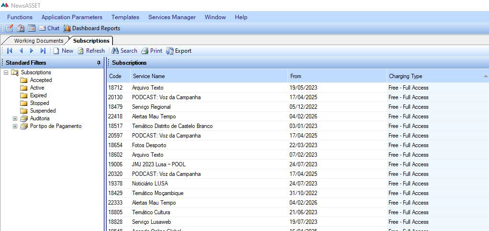The height and width of the screenshot is (231, 489).
Task: Open the Window menu
Action: 215,17
